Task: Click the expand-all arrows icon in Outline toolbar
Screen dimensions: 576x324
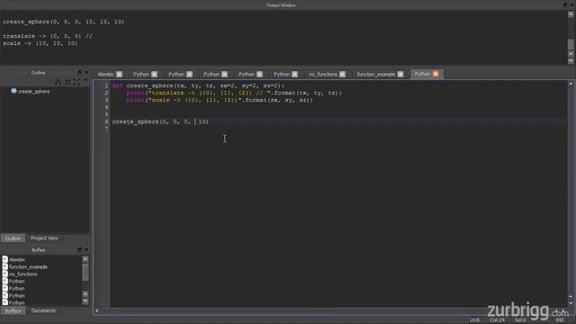Action: click(x=76, y=82)
